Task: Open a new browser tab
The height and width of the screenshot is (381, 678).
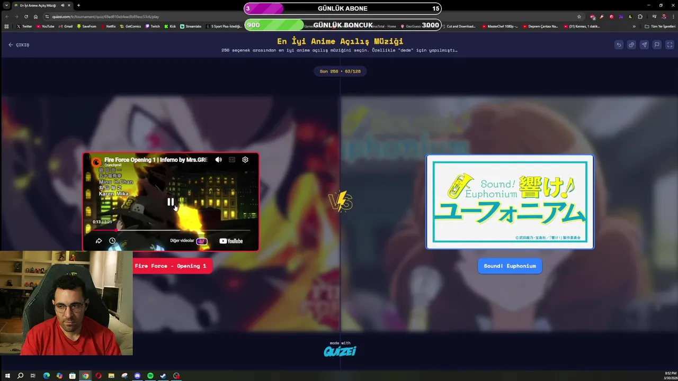Action: (78, 5)
